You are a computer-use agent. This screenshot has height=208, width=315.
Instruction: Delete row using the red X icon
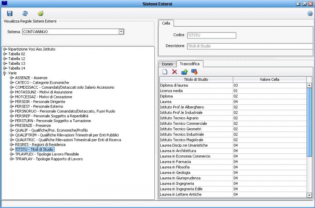click(174, 71)
